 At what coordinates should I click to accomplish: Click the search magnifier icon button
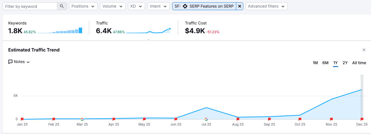[62, 6]
